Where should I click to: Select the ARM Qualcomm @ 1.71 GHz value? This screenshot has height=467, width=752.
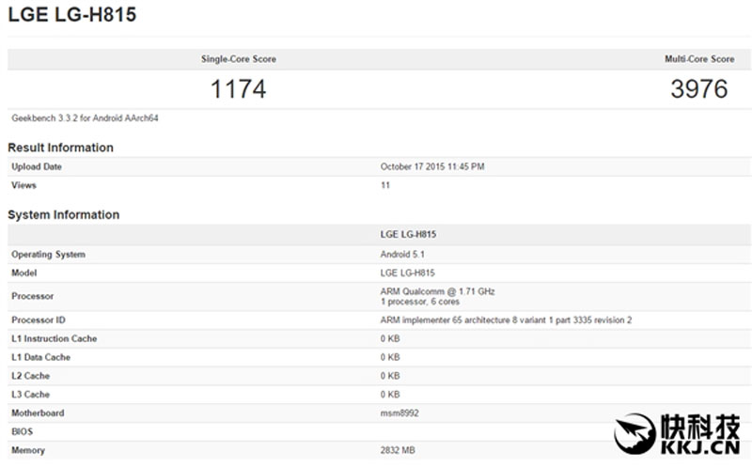coord(437,291)
